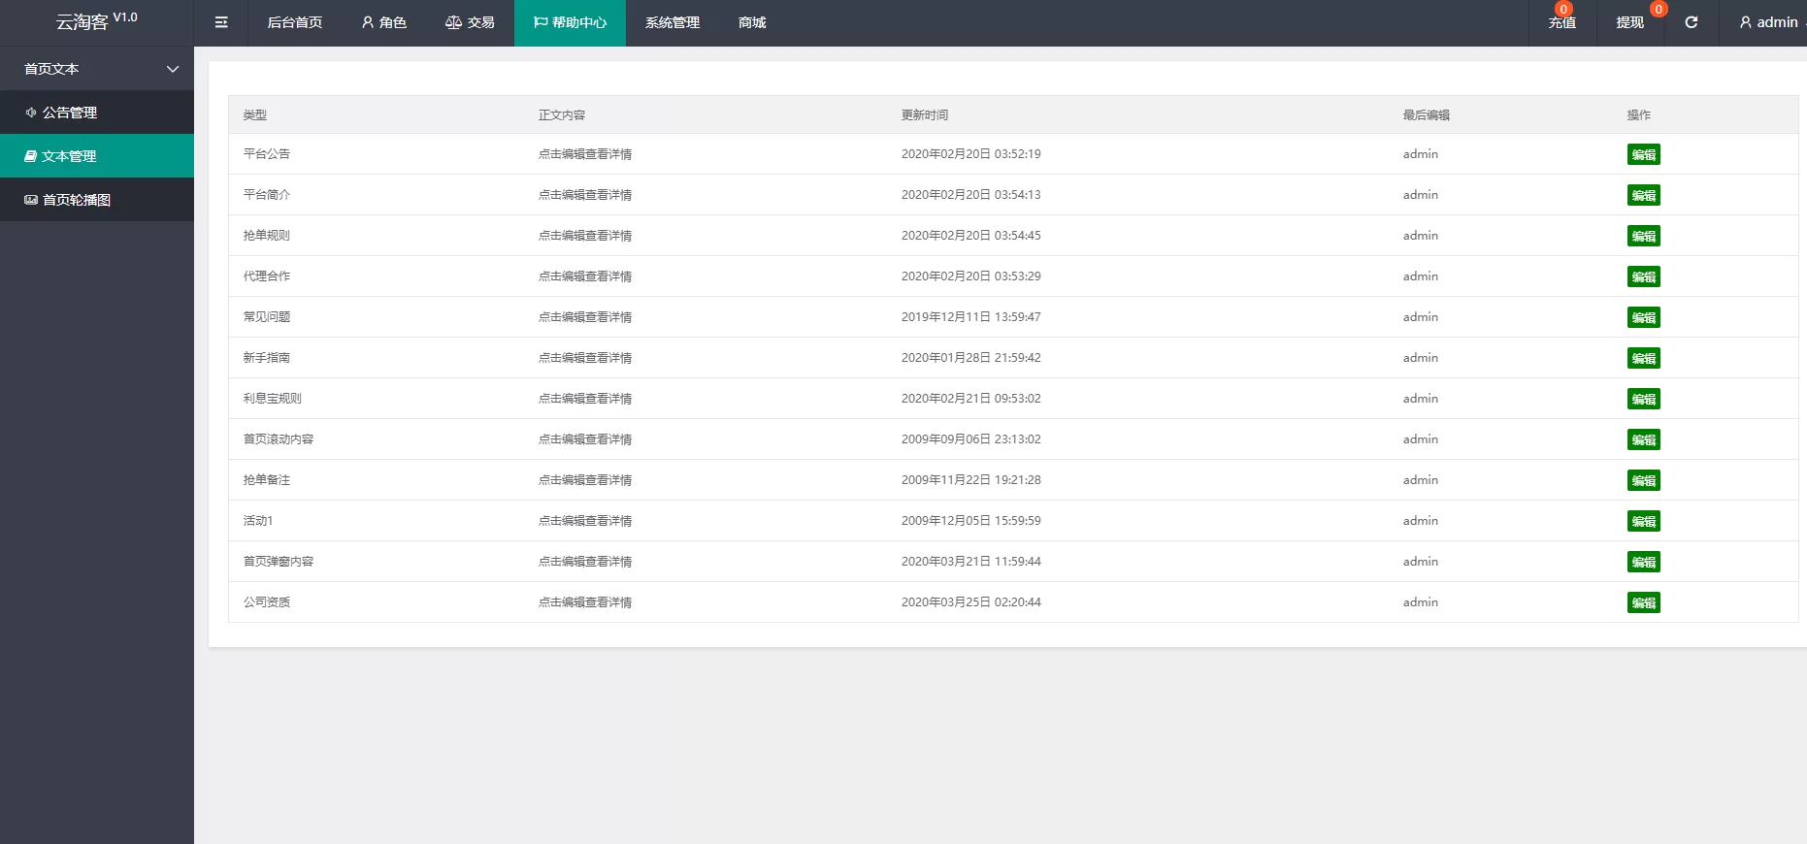Screen dimensions: 1807x844
Task: Click the sidebar collapse hamburger icon
Action: pyautogui.click(x=221, y=22)
